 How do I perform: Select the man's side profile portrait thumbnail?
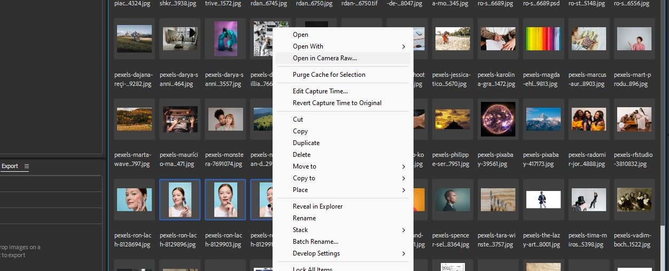(x=453, y=200)
